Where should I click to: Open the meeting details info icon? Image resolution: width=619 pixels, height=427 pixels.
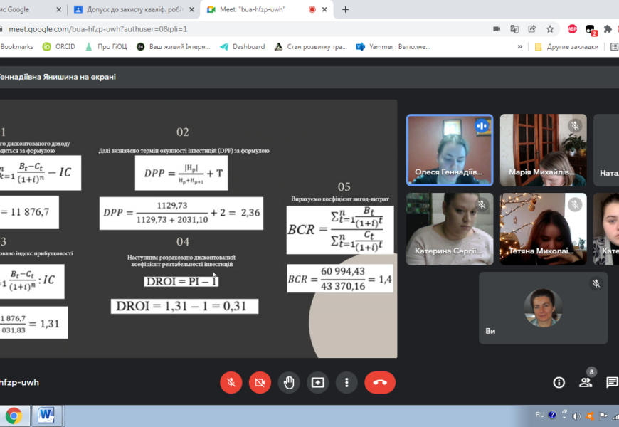point(559,382)
